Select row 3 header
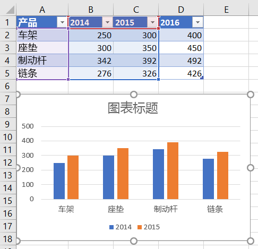The image size is (258, 249). (8, 48)
